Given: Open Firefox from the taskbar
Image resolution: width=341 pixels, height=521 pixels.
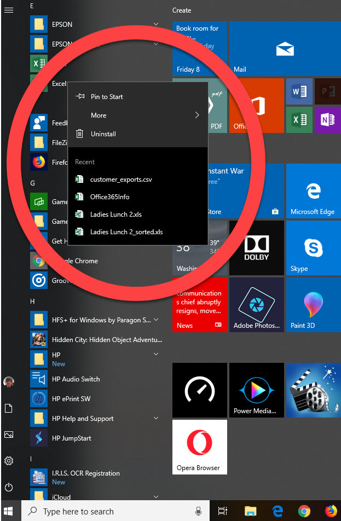Looking at the screenshot, I should pyautogui.click(x=331, y=511).
